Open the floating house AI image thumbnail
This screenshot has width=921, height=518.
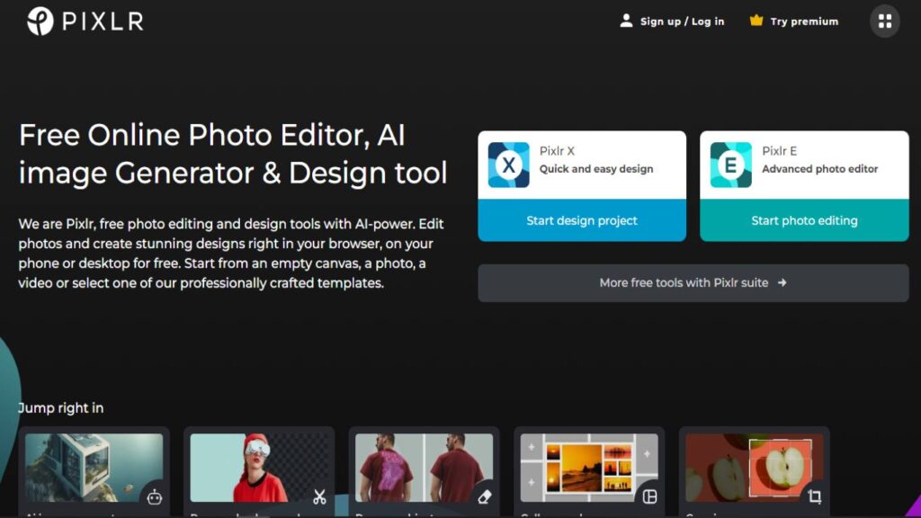click(94, 468)
